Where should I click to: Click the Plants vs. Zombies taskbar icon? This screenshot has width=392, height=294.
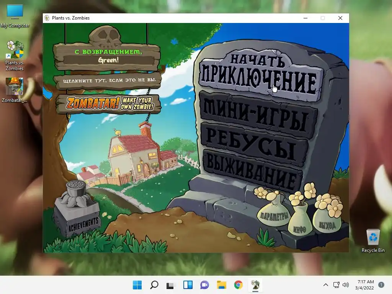(x=255, y=285)
